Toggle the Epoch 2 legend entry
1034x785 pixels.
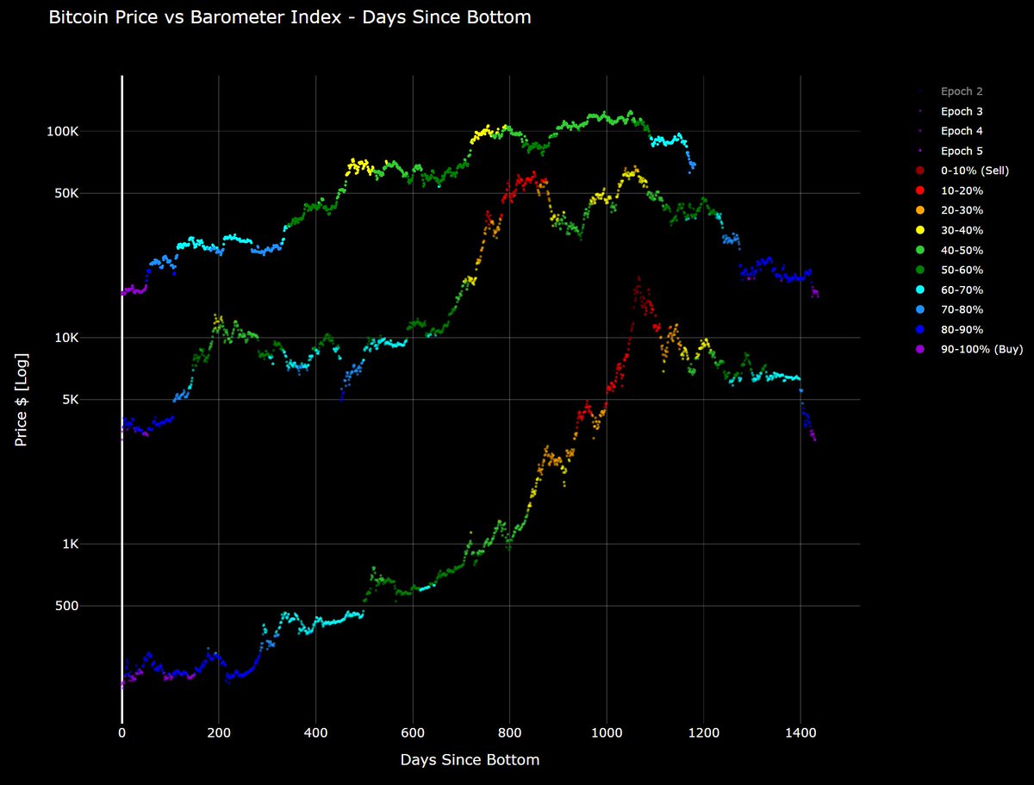[951, 91]
